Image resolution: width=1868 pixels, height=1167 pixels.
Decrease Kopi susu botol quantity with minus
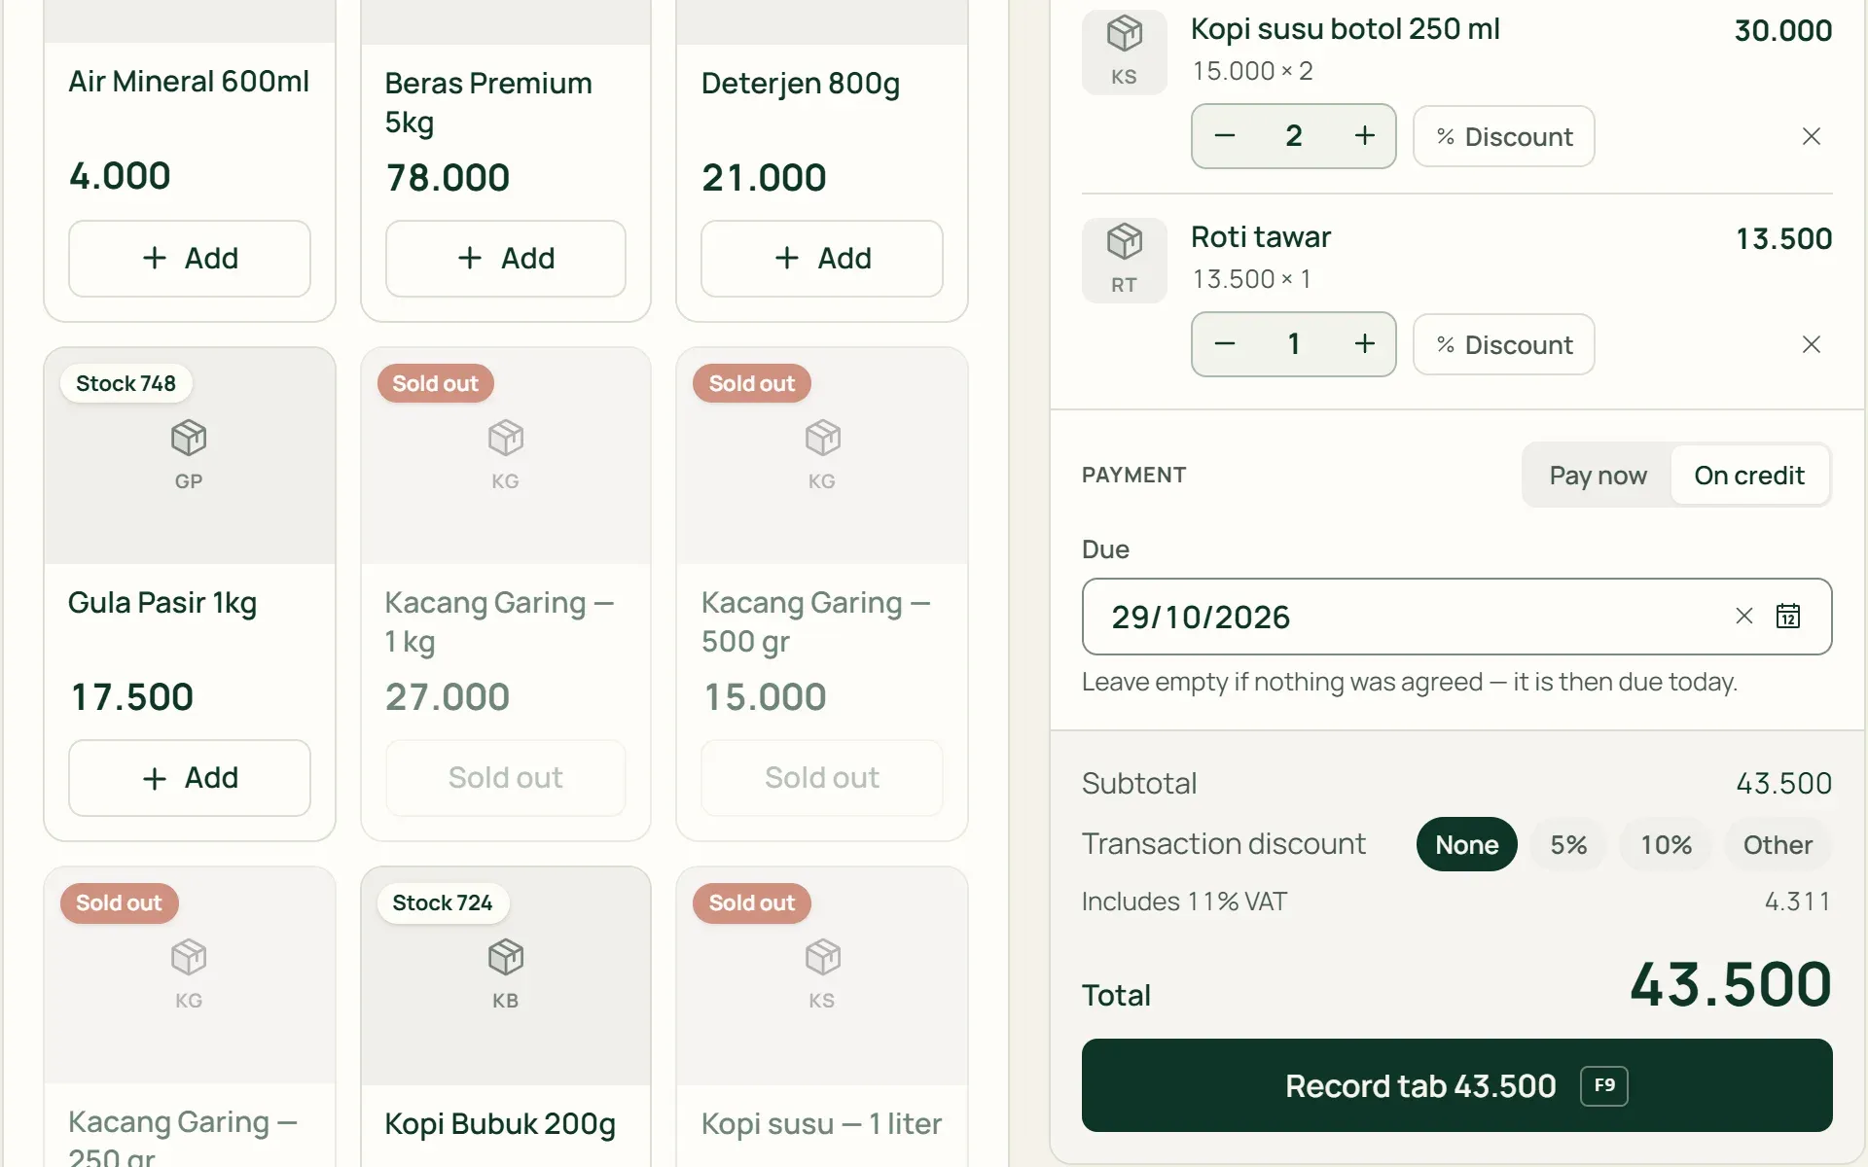(x=1225, y=136)
